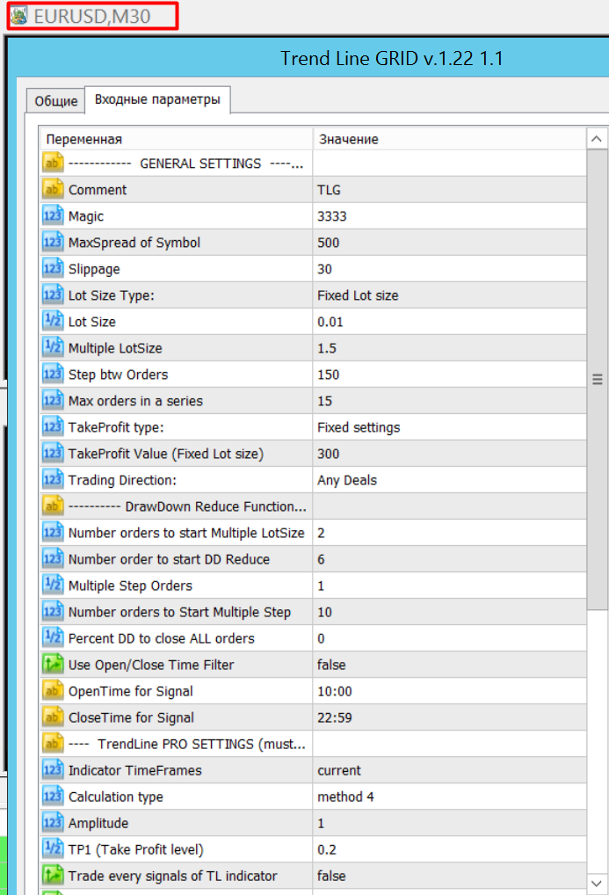This screenshot has width=609, height=895.
Task: Click the icon next to Calculation type
Action: pyautogui.click(x=53, y=797)
